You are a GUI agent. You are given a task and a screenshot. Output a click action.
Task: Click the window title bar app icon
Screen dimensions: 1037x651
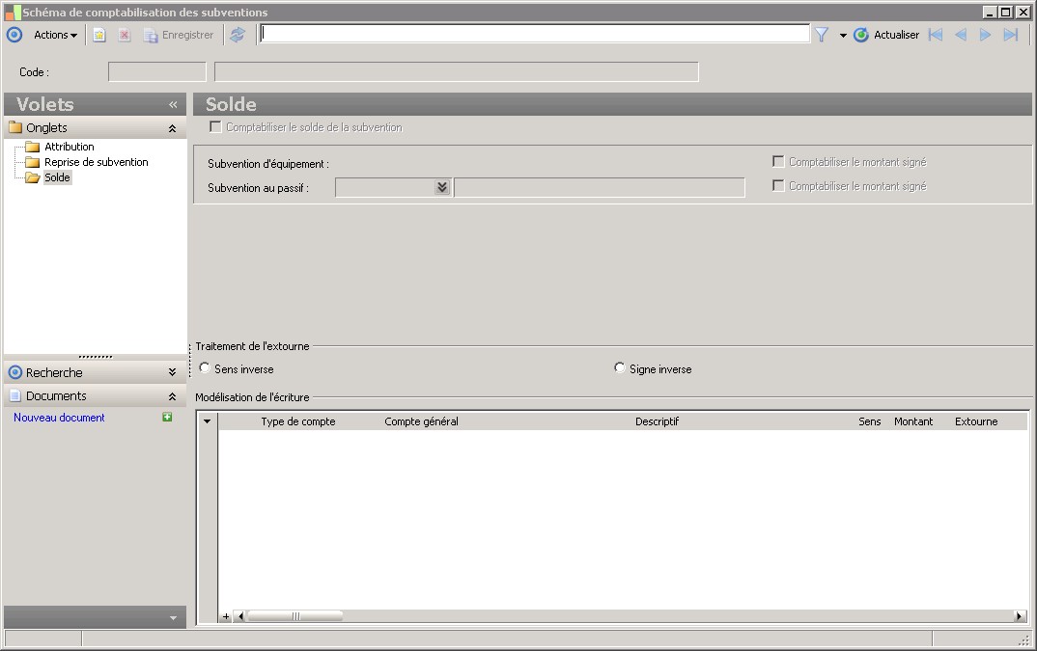click(x=13, y=12)
